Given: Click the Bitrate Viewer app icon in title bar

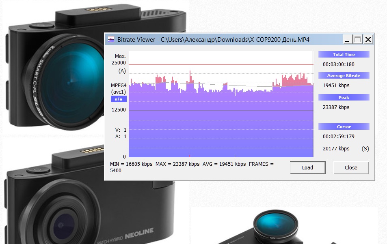Looking at the screenshot, I should click(x=111, y=39).
